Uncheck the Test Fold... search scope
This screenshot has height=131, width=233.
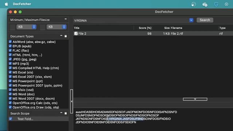coord(11,119)
